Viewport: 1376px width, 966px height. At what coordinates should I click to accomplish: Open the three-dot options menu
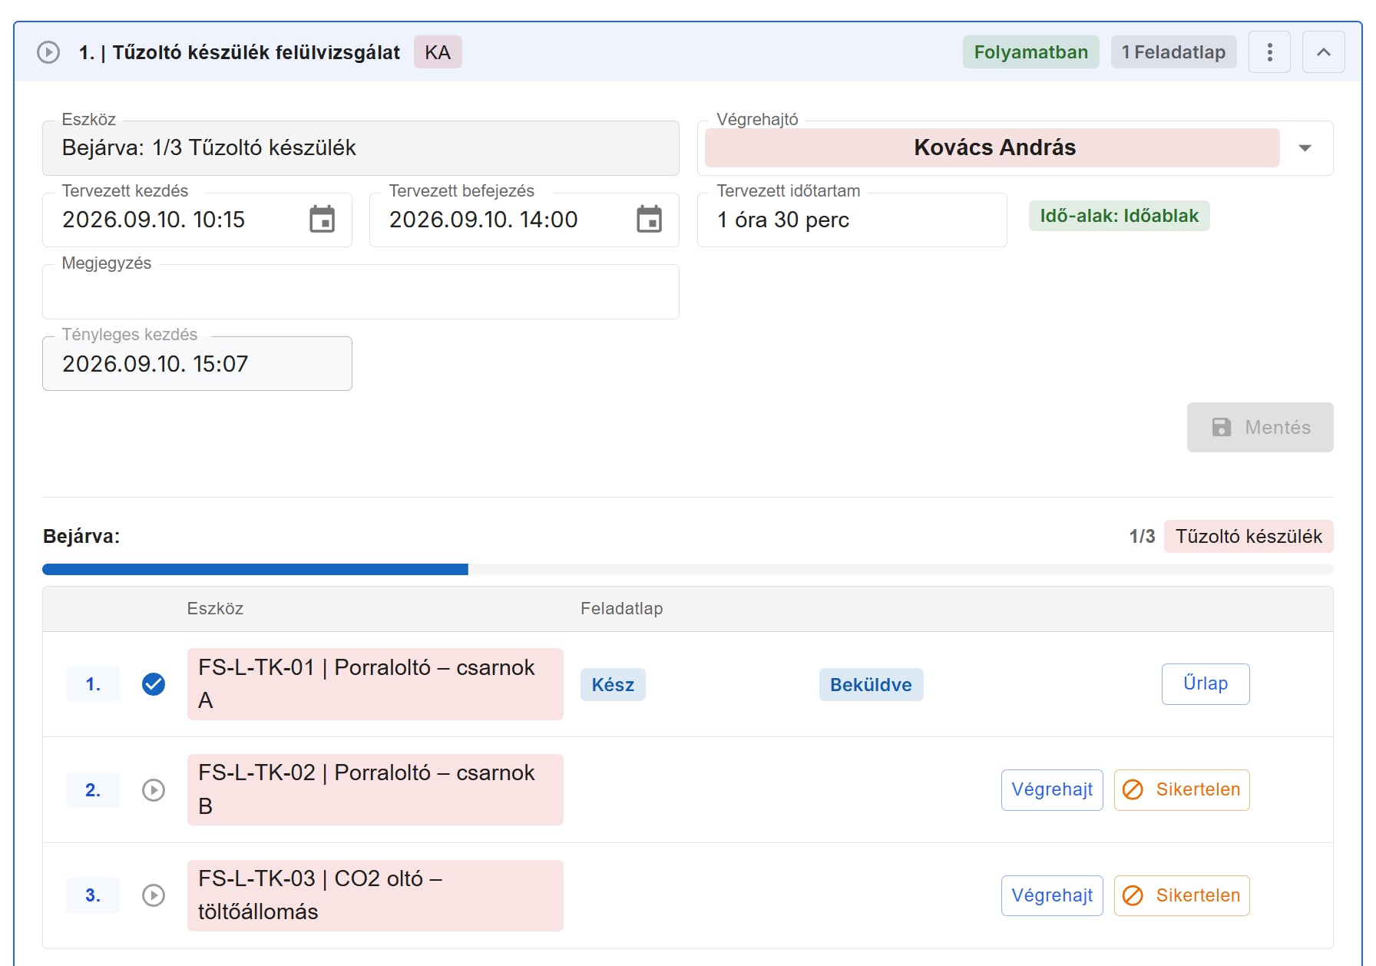[1269, 52]
